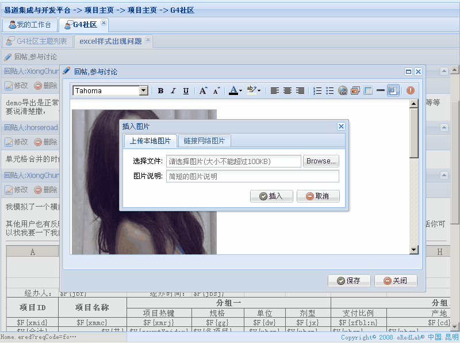Open the highlight color dropdown arrow
The image size is (460, 343).
pyautogui.click(x=258, y=90)
